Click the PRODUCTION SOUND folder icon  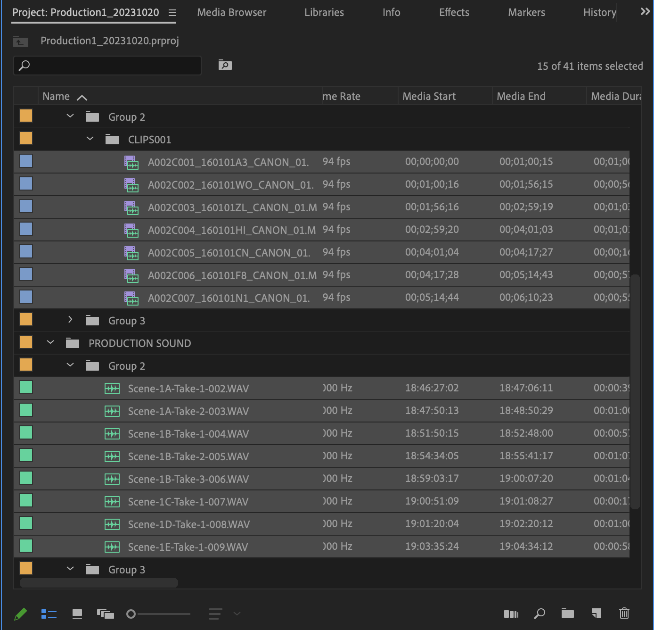pos(73,343)
